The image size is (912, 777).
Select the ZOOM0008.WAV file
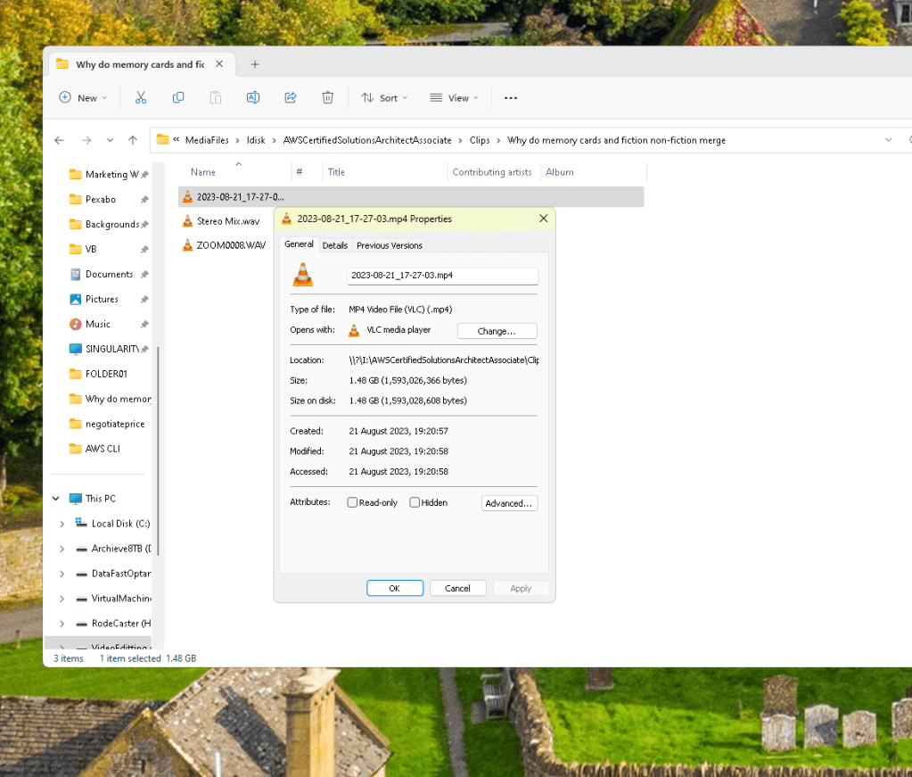(231, 245)
